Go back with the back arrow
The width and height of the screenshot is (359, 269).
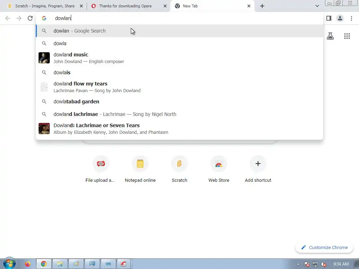[8, 18]
